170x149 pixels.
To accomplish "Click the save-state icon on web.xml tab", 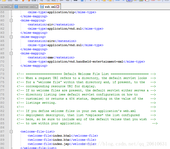I will point(42,7).
